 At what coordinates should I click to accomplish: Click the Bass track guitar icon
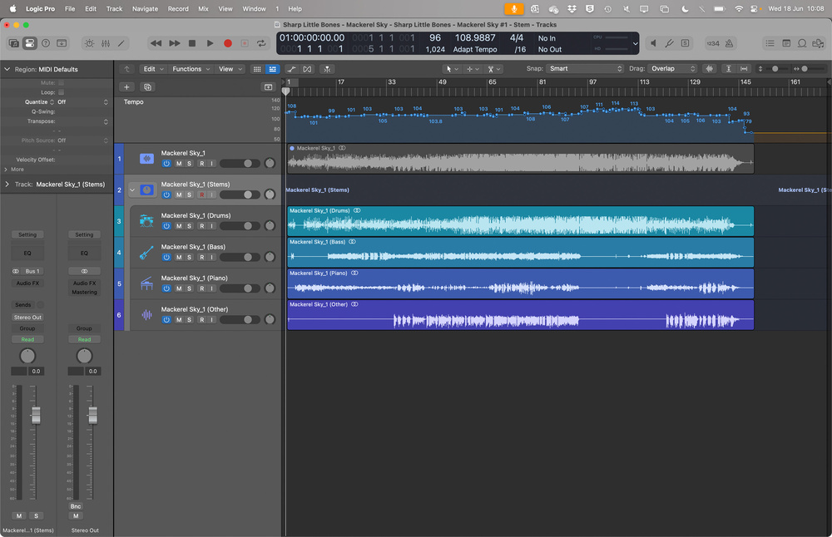146,253
